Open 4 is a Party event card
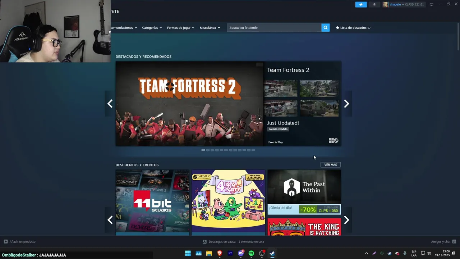Screen dimensions: 460x259 point(228,203)
